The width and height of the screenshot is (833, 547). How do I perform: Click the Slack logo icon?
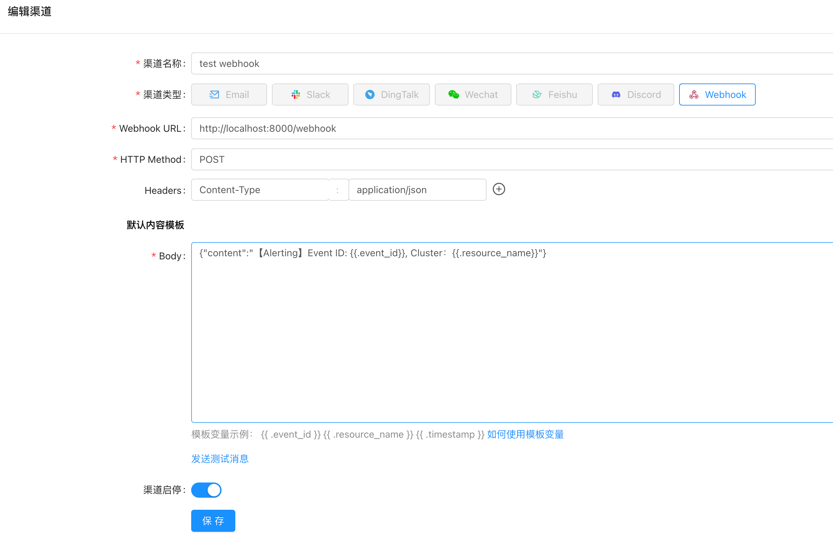[296, 95]
